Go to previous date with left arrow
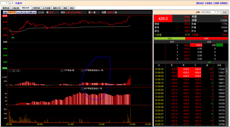 [x=218, y=12]
